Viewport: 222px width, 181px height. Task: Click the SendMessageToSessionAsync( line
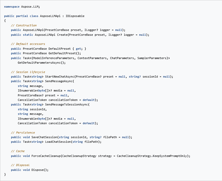click(x=50, y=104)
